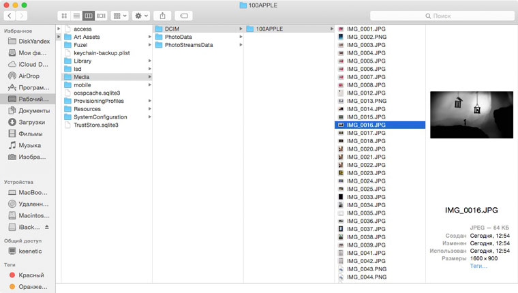This screenshot has width=518, height=293.
Task: Open the arrange items dropdown
Action: click(x=120, y=15)
